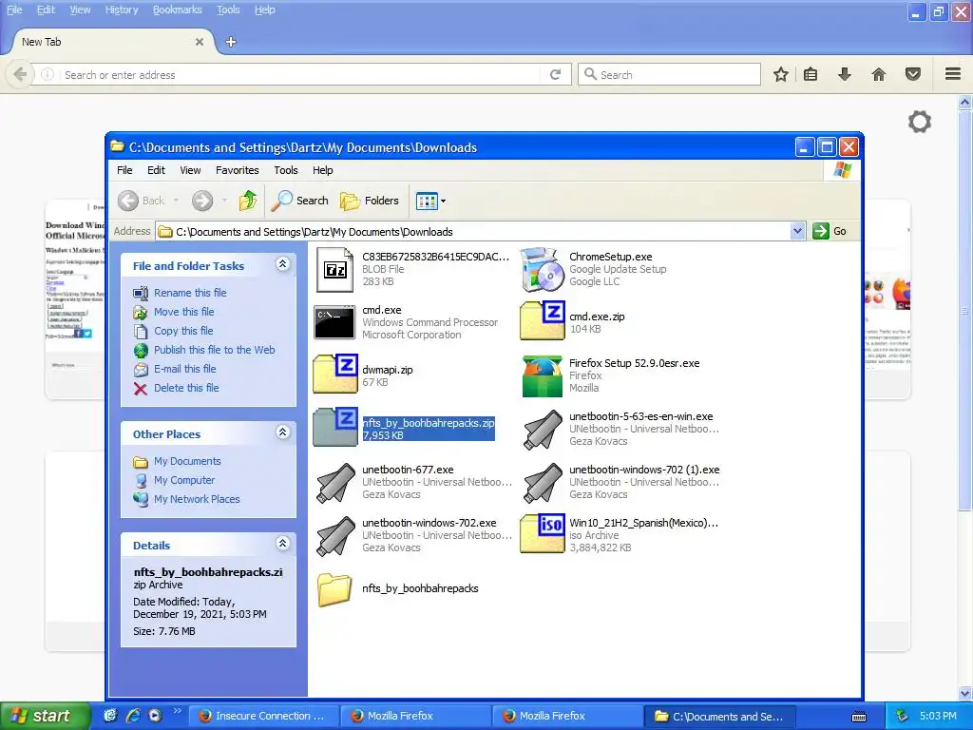Open the Explorer Help menu
This screenshot has width=973, height=730.
pyautogui.click(x=323, y=170)
